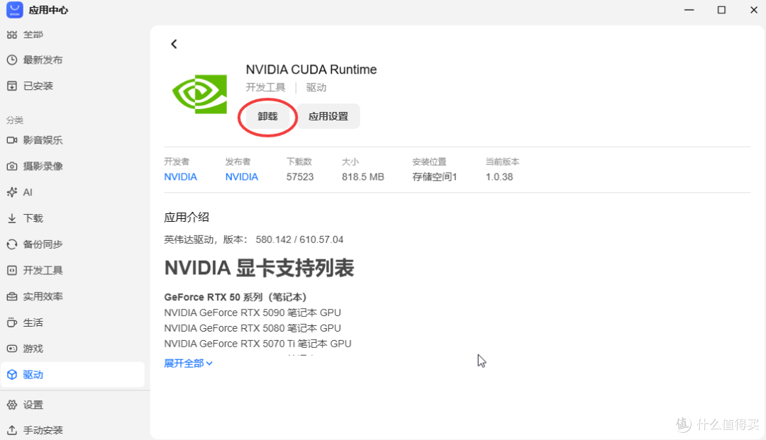This screenshot has width=766, height=440.
Task: Click the cube icon for 驱动
Action: (12, 375)
